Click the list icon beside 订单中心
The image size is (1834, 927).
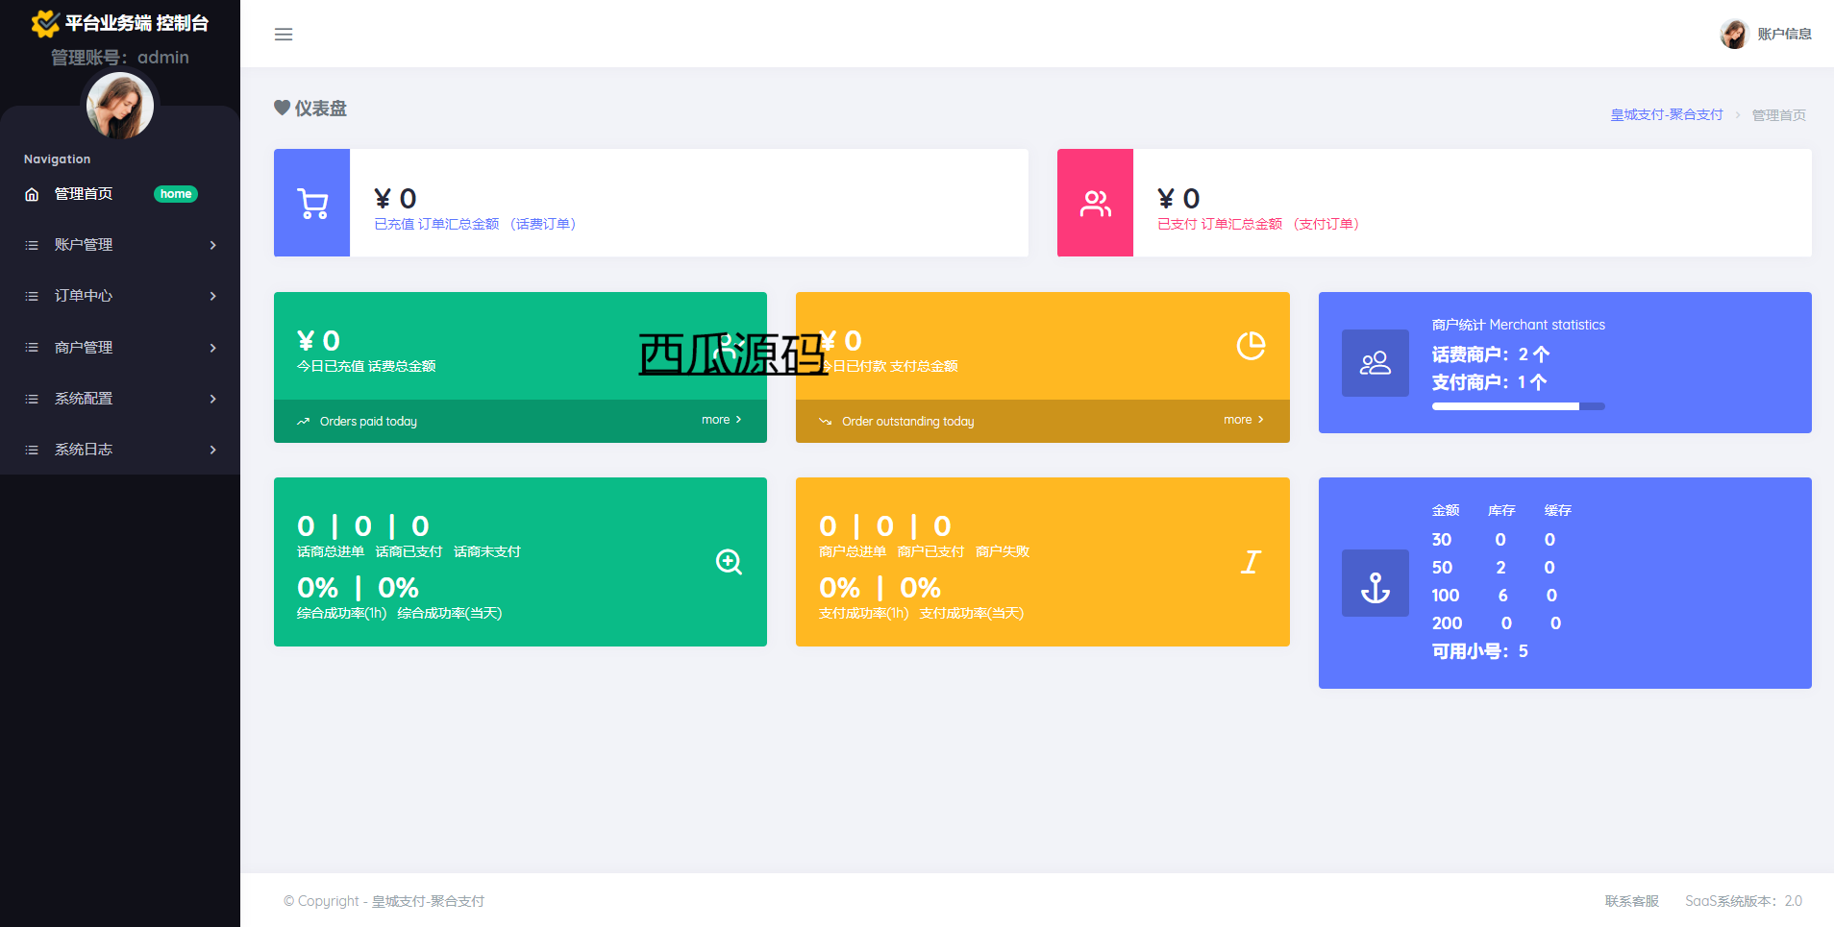click(32, 296)
